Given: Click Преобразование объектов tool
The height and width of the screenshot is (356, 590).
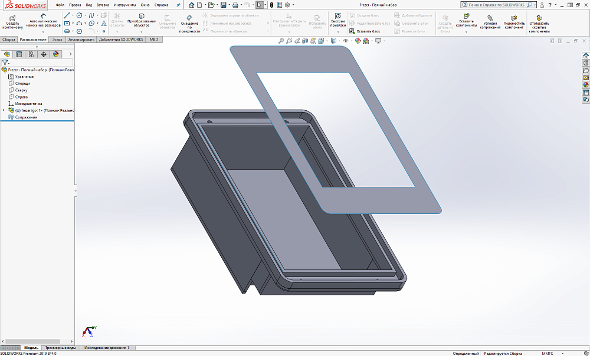Looking at the screenshot, I should click(x=142, y=21).
